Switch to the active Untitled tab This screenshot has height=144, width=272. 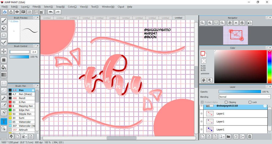tap(178, 18)
